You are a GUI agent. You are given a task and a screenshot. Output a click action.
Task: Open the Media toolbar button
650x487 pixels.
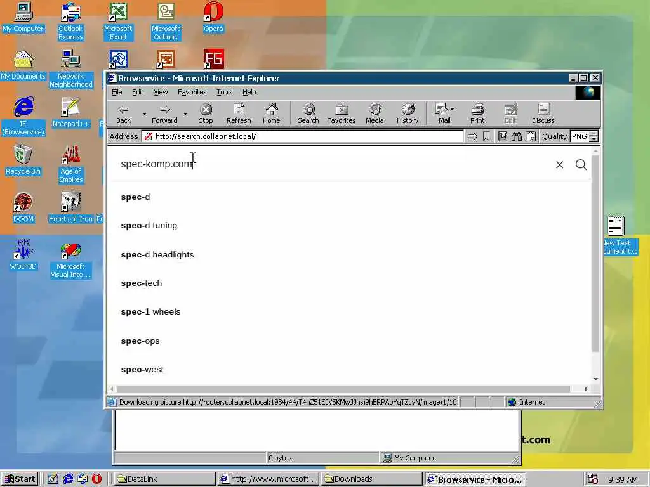(375, 114)
